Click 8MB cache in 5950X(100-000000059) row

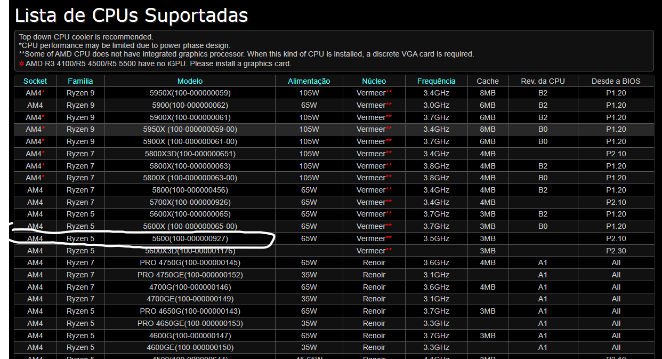tap(488, 93)
